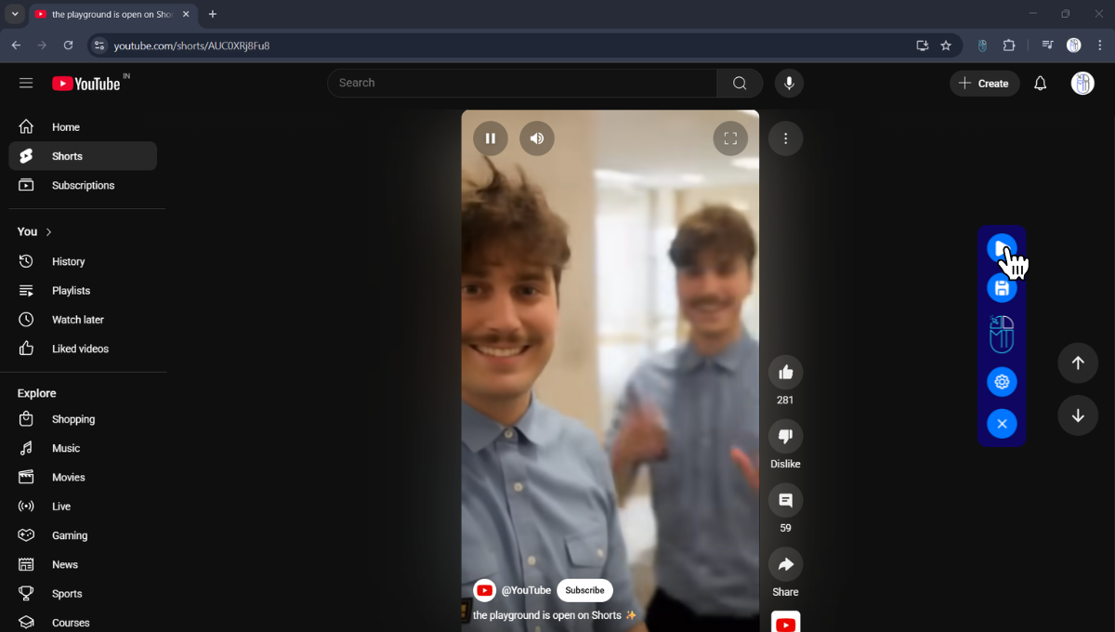Search with your voice microphone
Screen dimensions: 1115x632
coord(789,84)
